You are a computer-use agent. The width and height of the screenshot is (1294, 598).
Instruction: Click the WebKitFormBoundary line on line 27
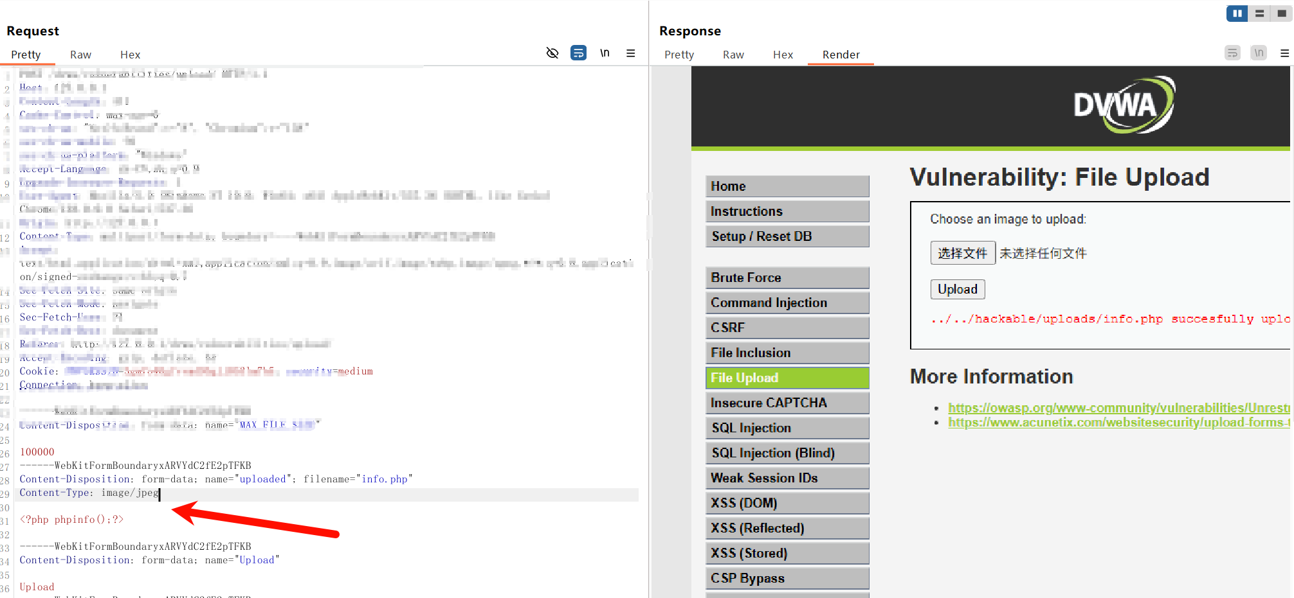[x=135, y=466]
